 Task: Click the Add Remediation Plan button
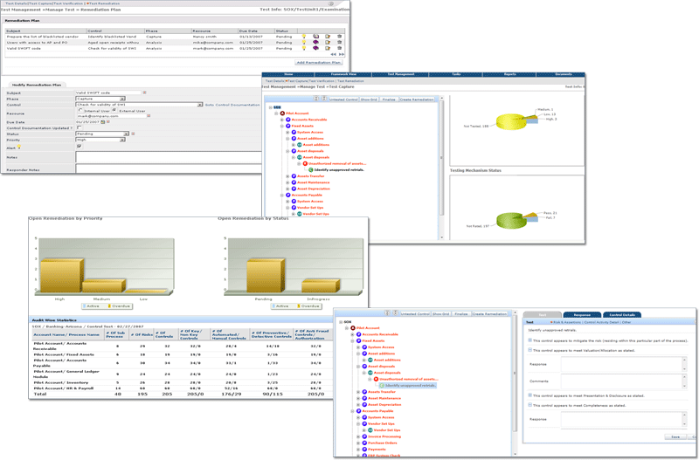319,63
